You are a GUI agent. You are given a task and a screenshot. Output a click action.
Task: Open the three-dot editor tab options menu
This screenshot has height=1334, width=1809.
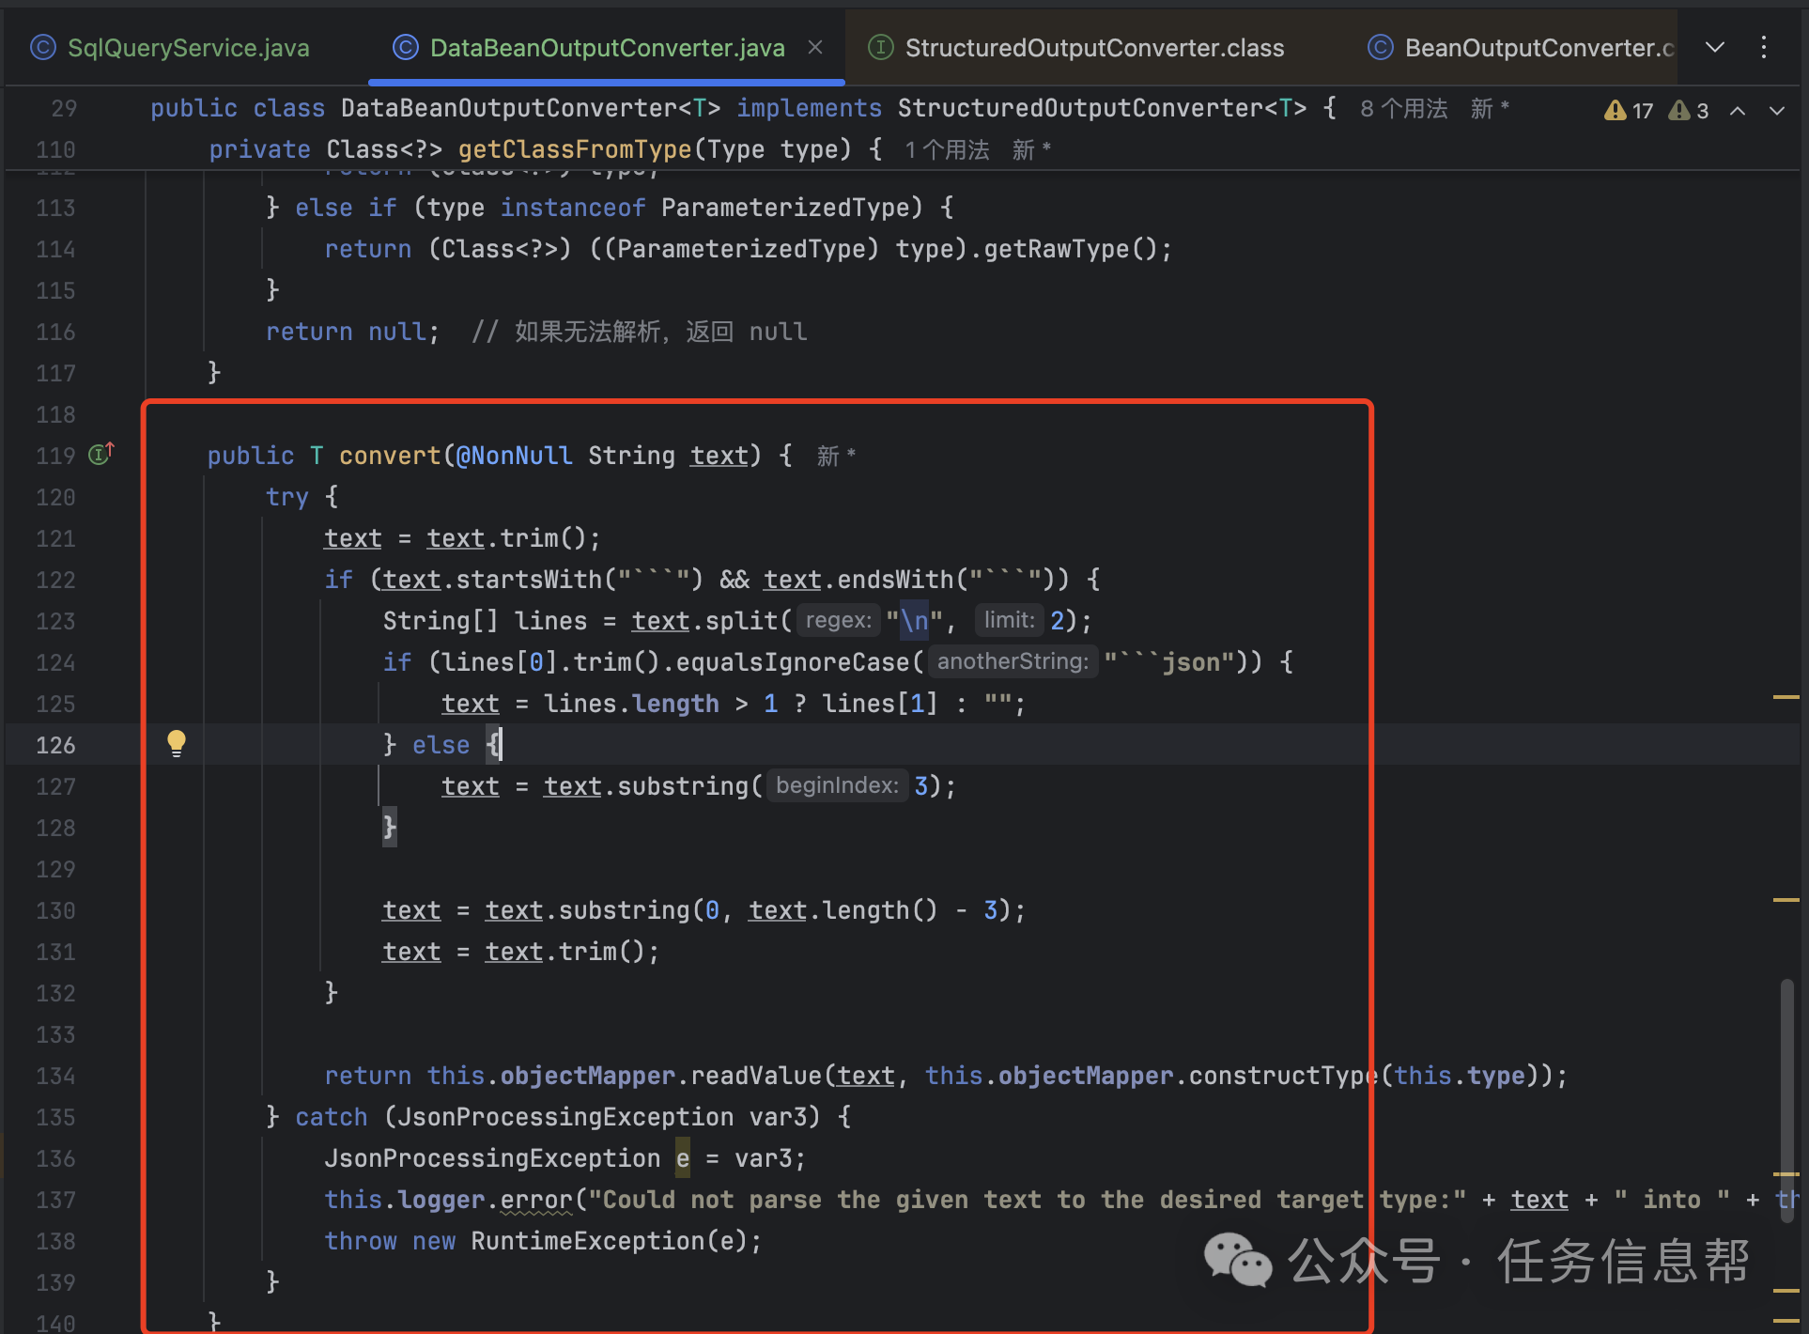point(1764,48)
